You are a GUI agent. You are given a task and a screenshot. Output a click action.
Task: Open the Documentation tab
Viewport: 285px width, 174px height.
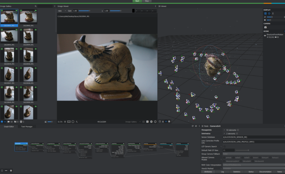(x=265, y=172)
